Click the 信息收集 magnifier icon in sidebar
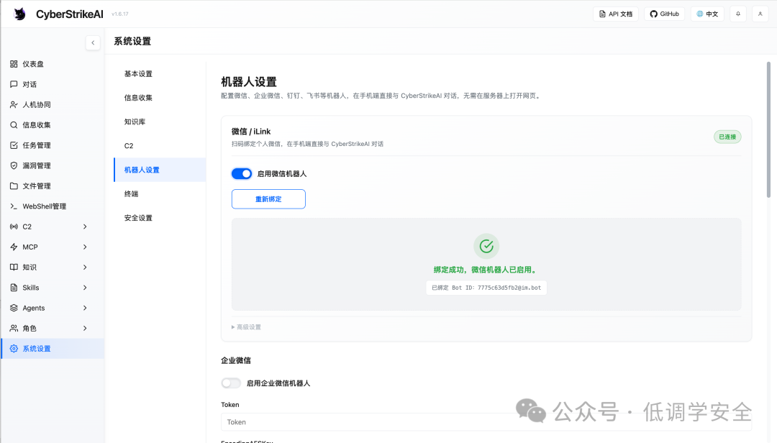The width and height of the screenshot is (777, 443). (14, 125)
